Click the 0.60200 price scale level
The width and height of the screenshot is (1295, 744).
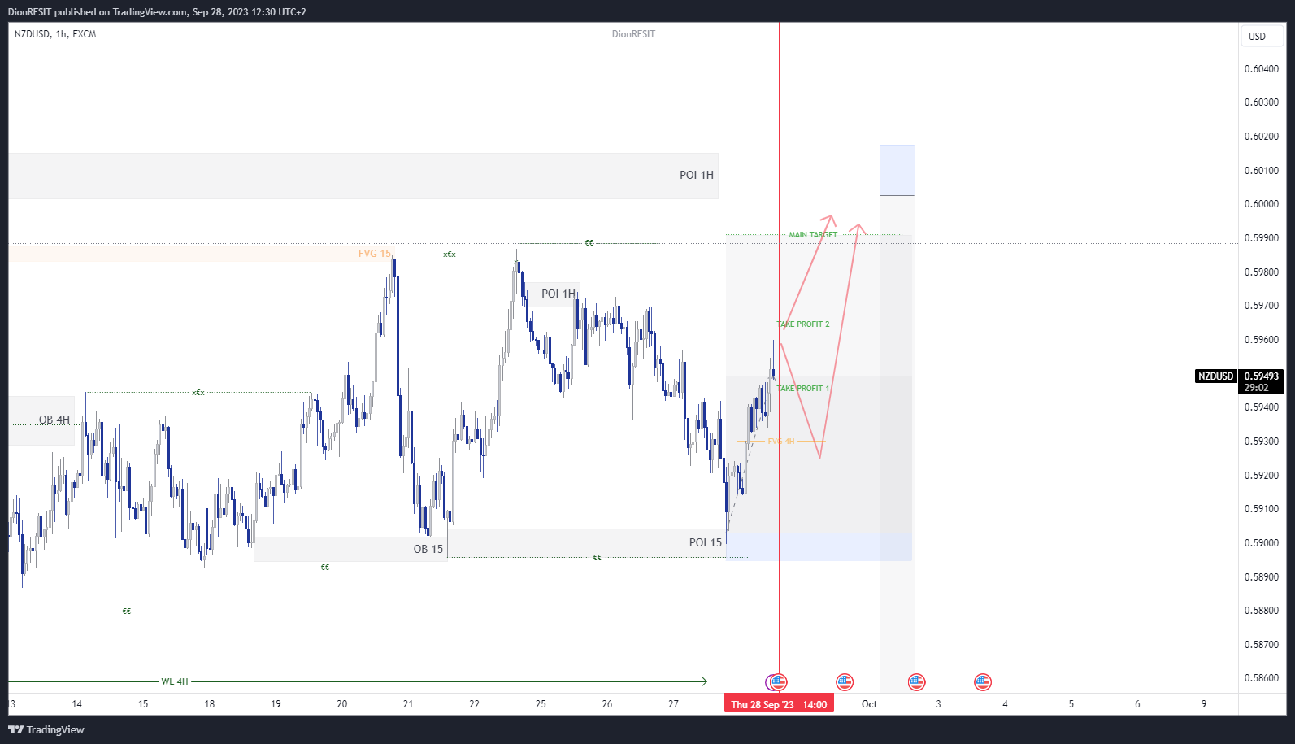coord(1262,137)
